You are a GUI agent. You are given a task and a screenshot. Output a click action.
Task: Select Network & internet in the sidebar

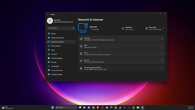(x=61, y=42)
